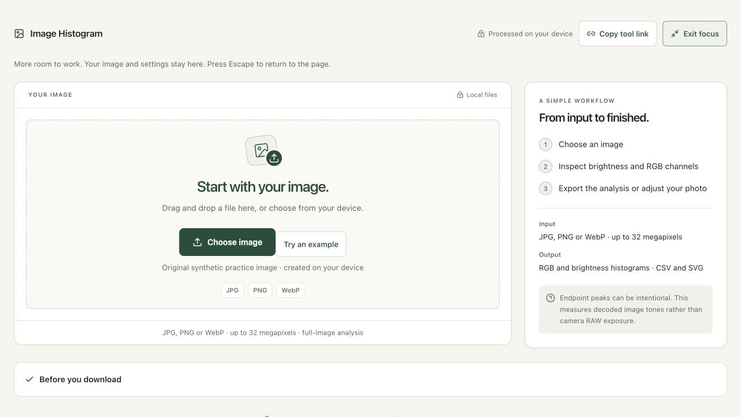Exit focus mode
Screen dimensions: 741x417
coord(695,34)
